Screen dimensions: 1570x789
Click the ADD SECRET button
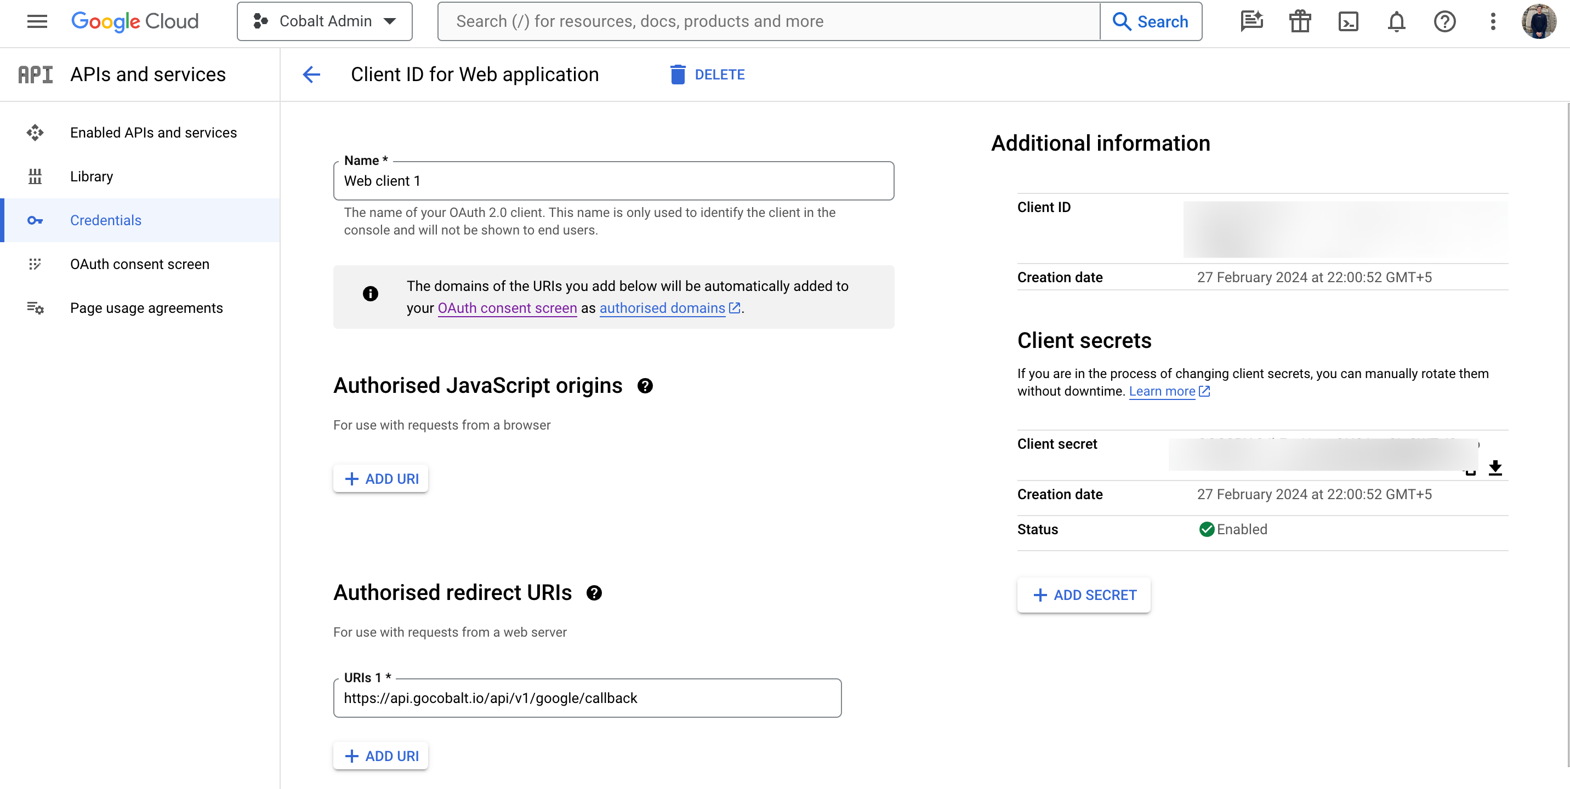click(x=1084, y=595)
